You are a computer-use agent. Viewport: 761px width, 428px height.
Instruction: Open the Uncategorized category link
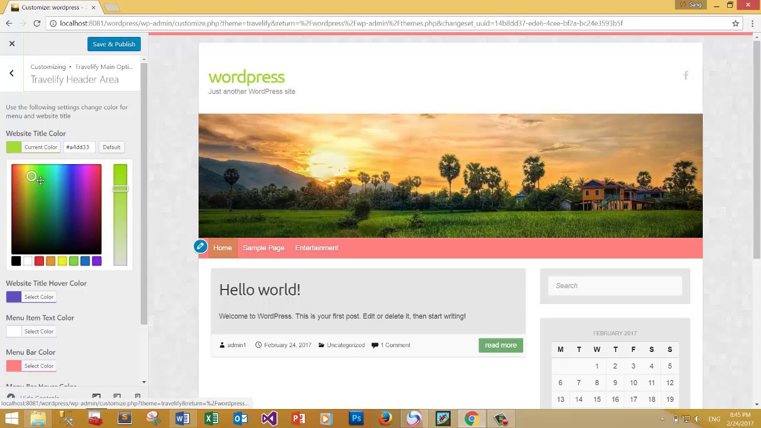click(x=345, y=345)
